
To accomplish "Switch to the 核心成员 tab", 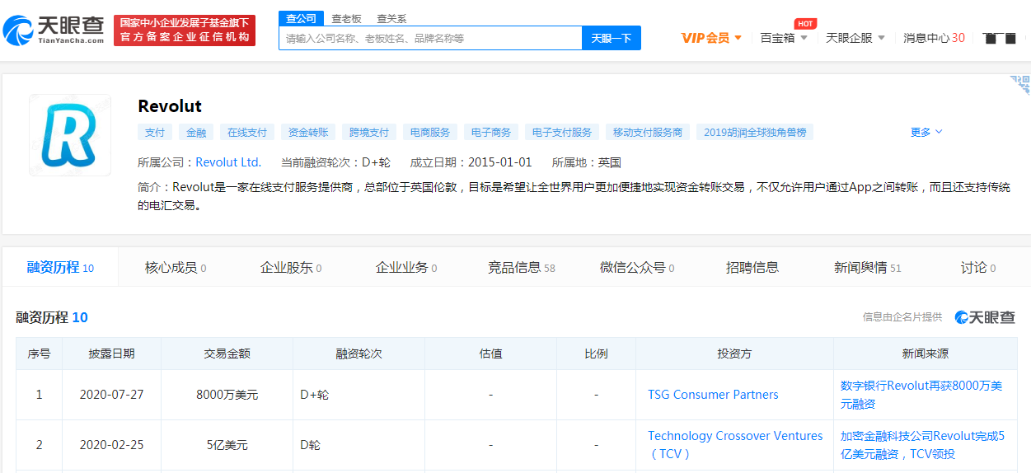I will pyautogui.click(x=176, y=267).
